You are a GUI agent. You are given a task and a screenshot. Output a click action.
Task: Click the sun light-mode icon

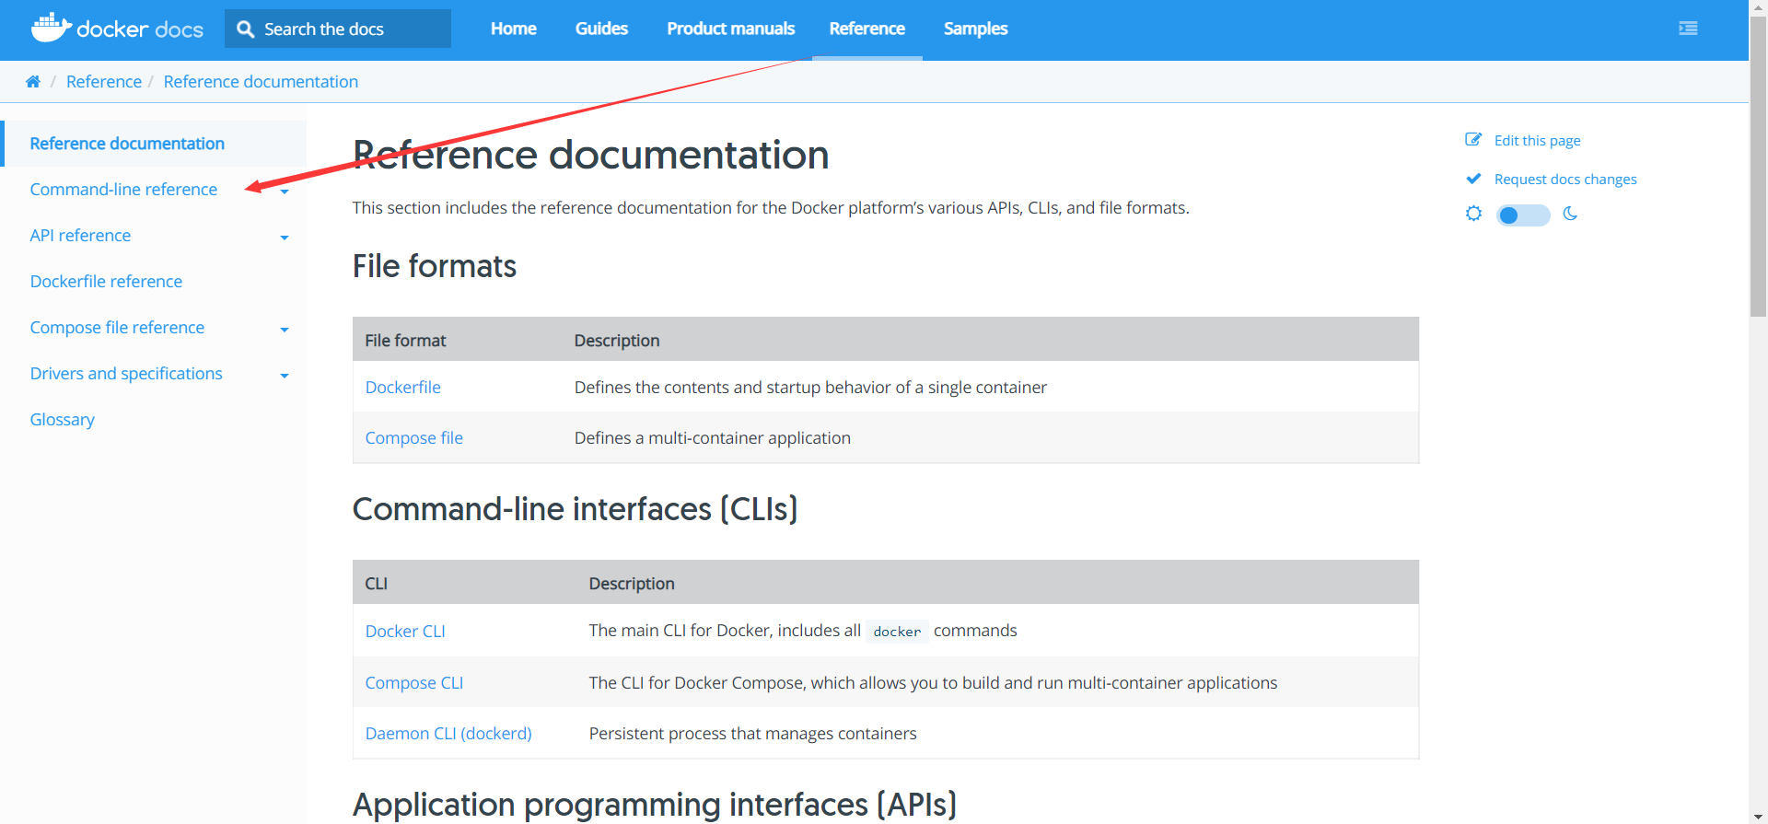1473,214
